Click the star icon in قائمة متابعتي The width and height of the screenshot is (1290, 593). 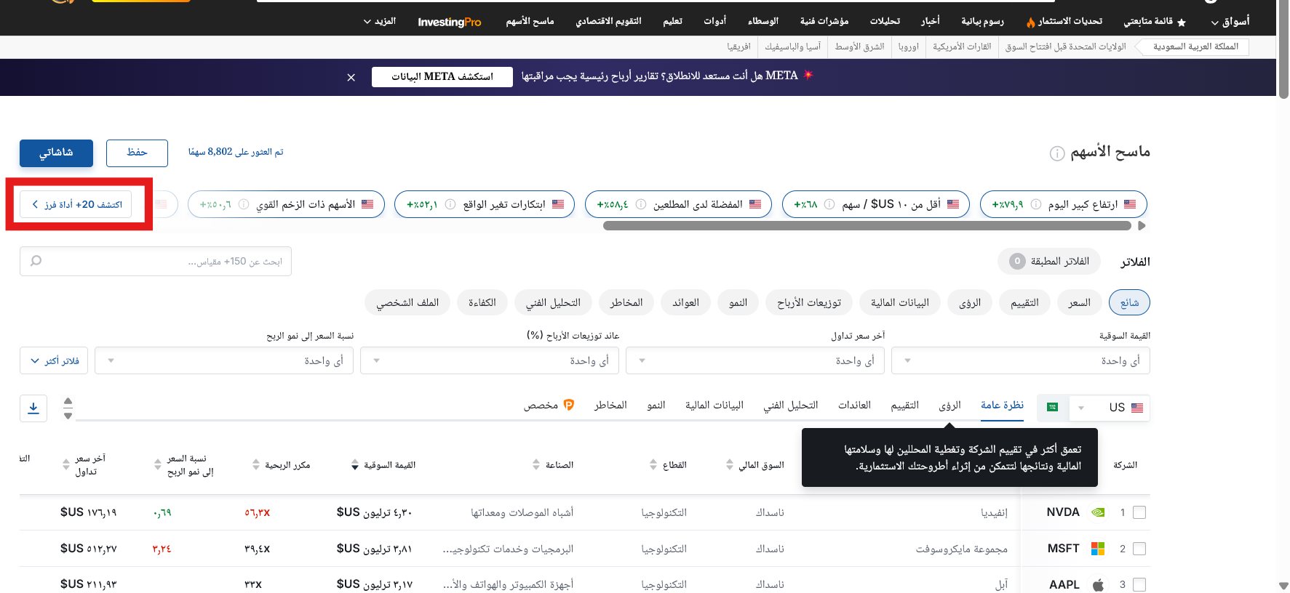(x=1182, y=23)
